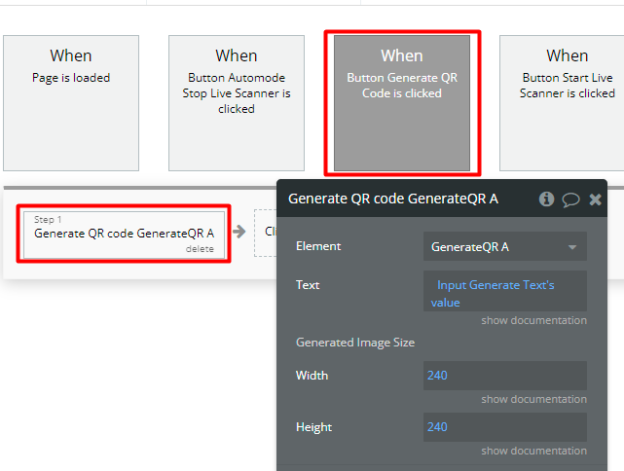Screen dimensions: 624x471
Task: Select the Page is loaded event
Action: point(71,103)
